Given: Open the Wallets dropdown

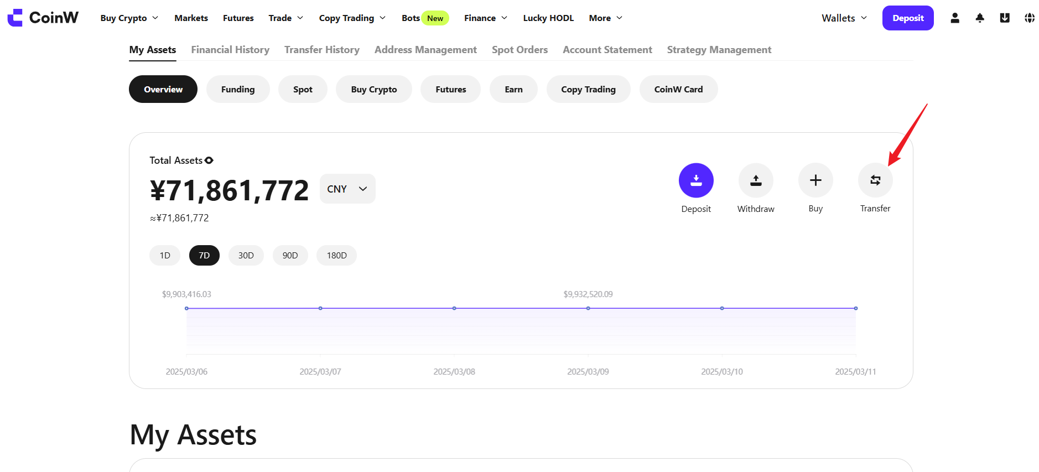Looking at the screenshot, I should click(x=844, y=18).
